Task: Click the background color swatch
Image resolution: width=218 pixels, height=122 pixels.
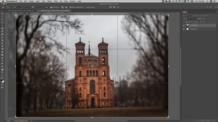Action: [x=3, y=81]
